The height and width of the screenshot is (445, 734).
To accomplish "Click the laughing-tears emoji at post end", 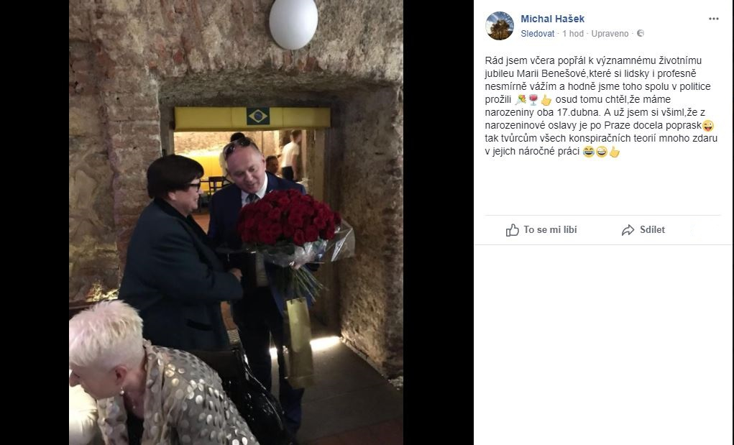I will click(588, 152).
